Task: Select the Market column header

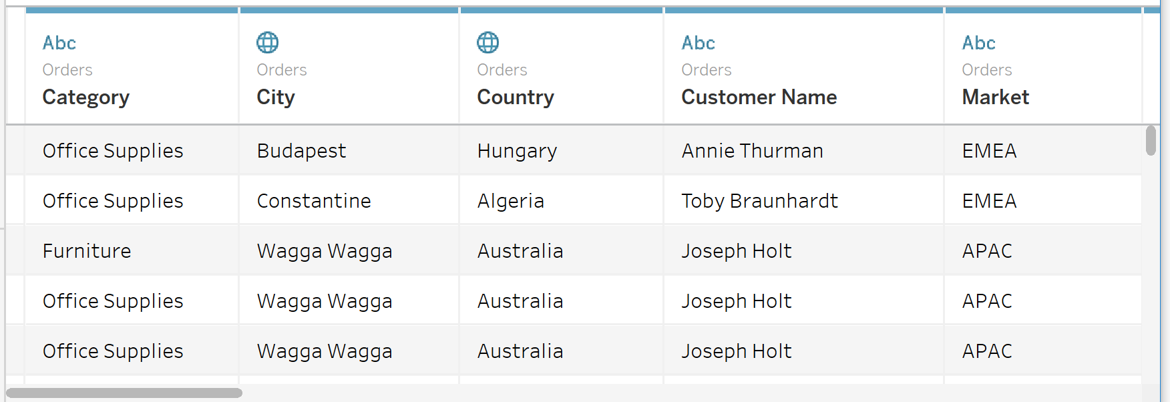Action: (994, 97)
